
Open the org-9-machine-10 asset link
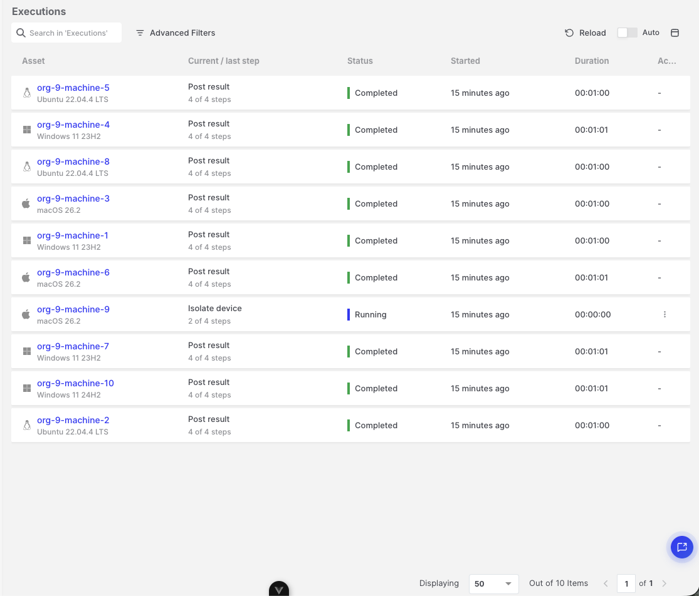coord(75,383)
